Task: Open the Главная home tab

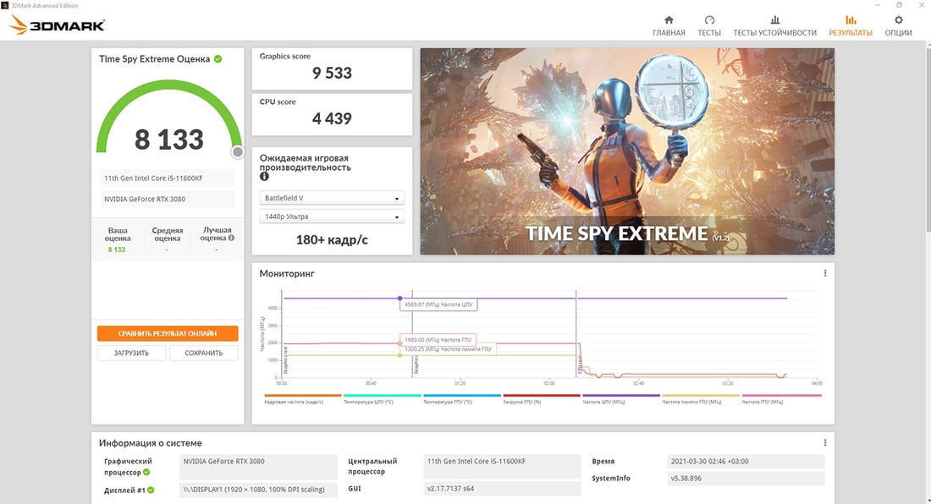Action: point(669,26)
